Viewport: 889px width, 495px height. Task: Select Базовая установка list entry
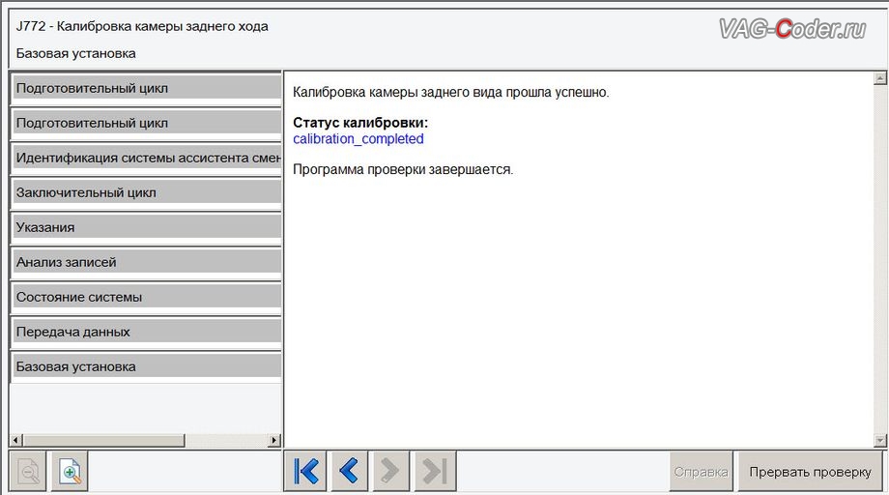(x=147, y=366)
